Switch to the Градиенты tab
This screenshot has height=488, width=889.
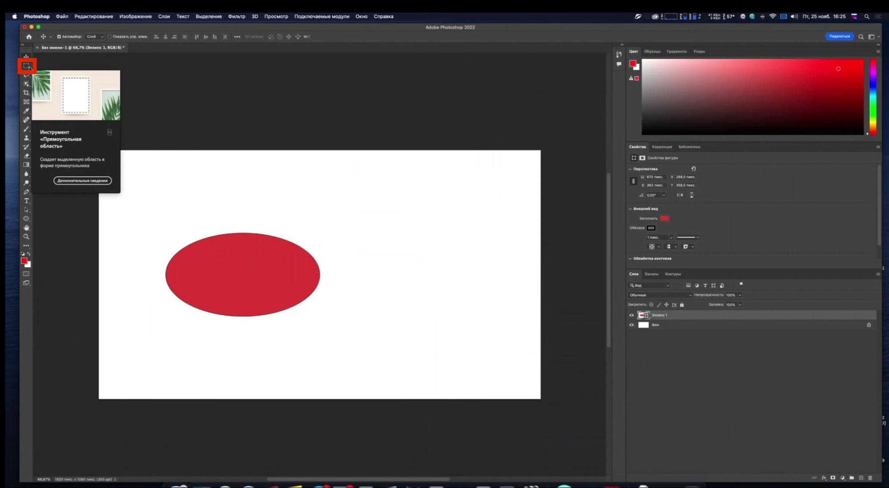676,52
